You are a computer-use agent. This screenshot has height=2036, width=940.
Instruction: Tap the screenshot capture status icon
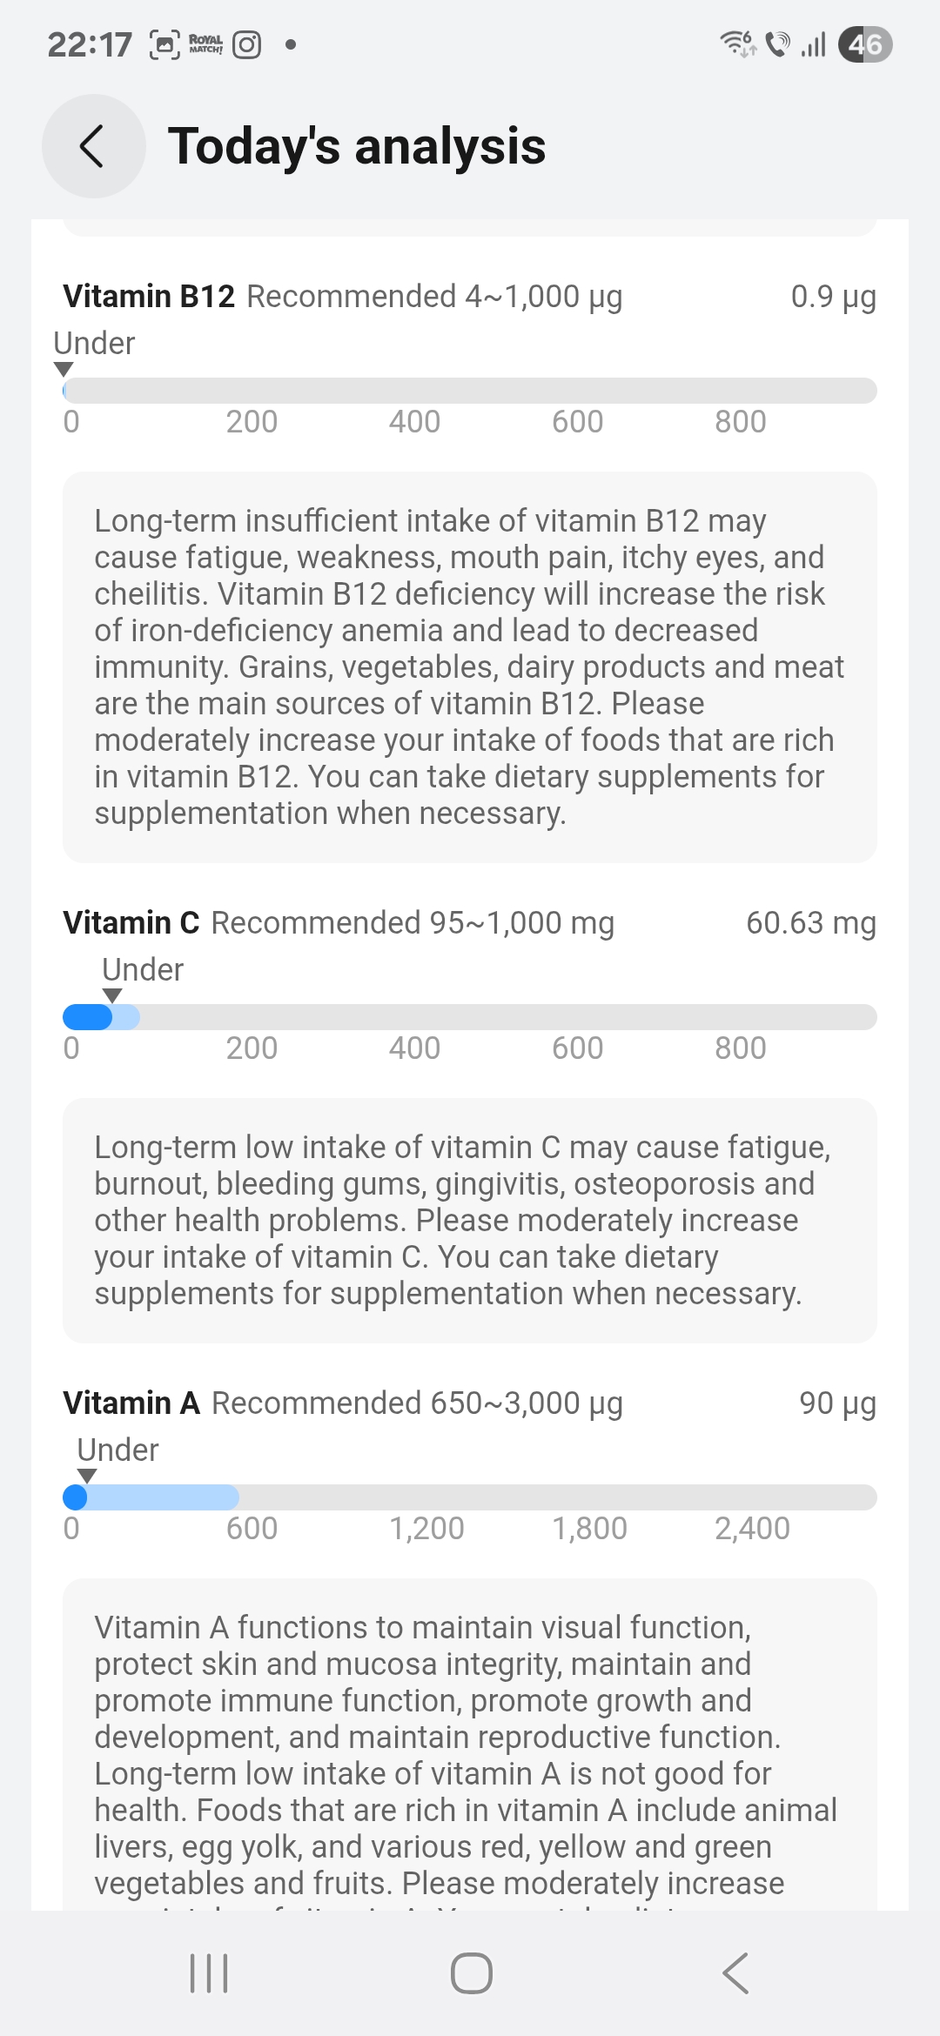(x=165, y=44)
